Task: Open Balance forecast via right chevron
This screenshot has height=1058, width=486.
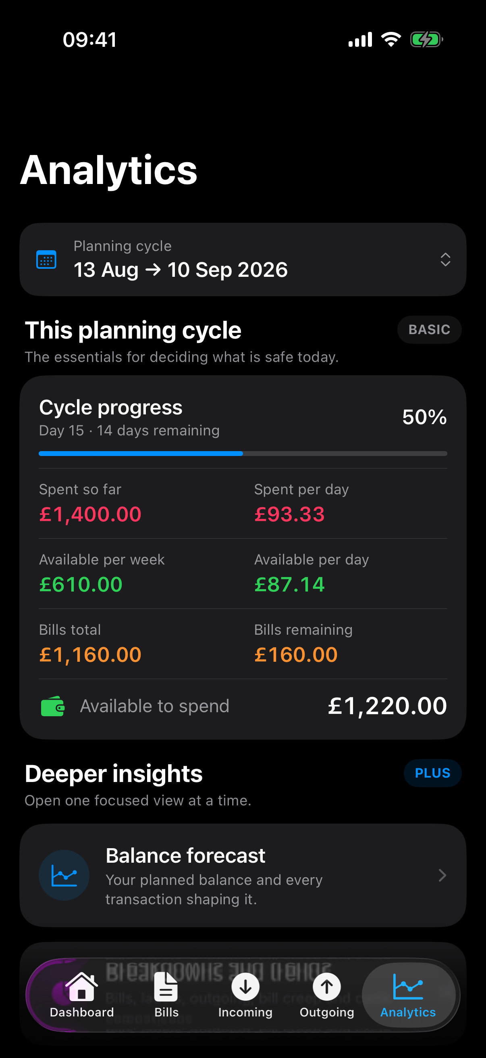Action: coord(442,875)
